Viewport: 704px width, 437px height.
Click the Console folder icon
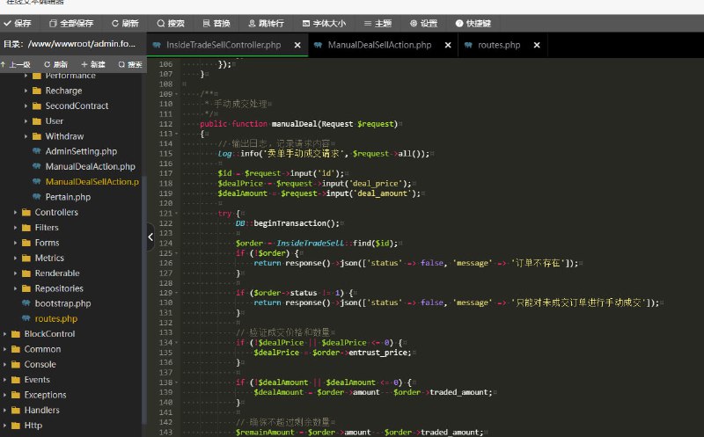16,364
